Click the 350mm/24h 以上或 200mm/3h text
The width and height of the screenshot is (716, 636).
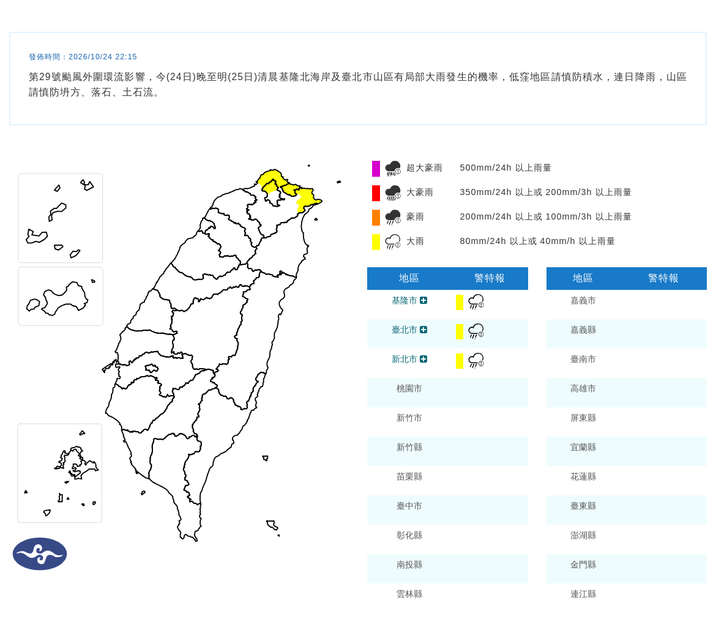(546, 192)
